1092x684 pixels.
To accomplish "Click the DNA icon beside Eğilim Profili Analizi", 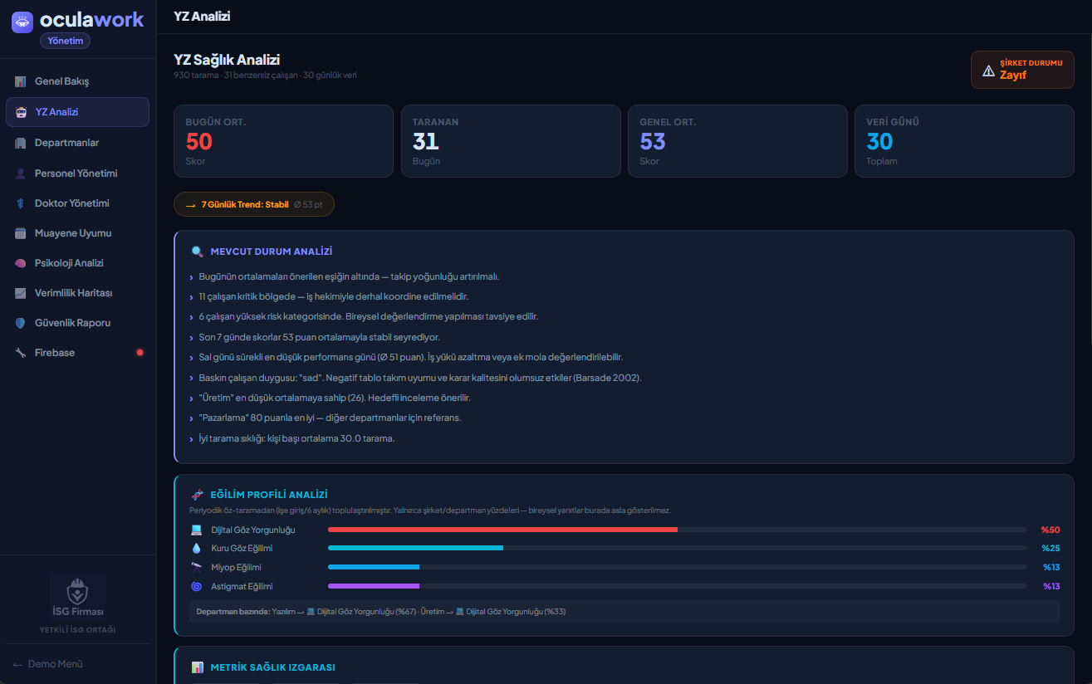I will [197, 495].
